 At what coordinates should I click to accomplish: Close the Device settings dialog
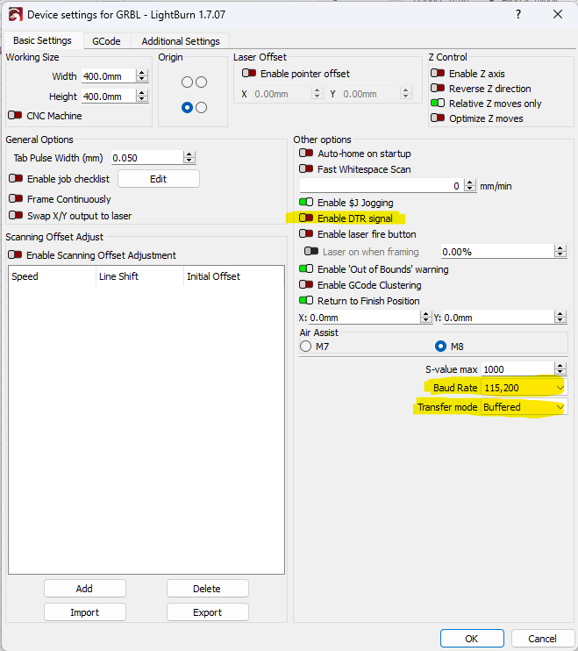coord(558,15)
